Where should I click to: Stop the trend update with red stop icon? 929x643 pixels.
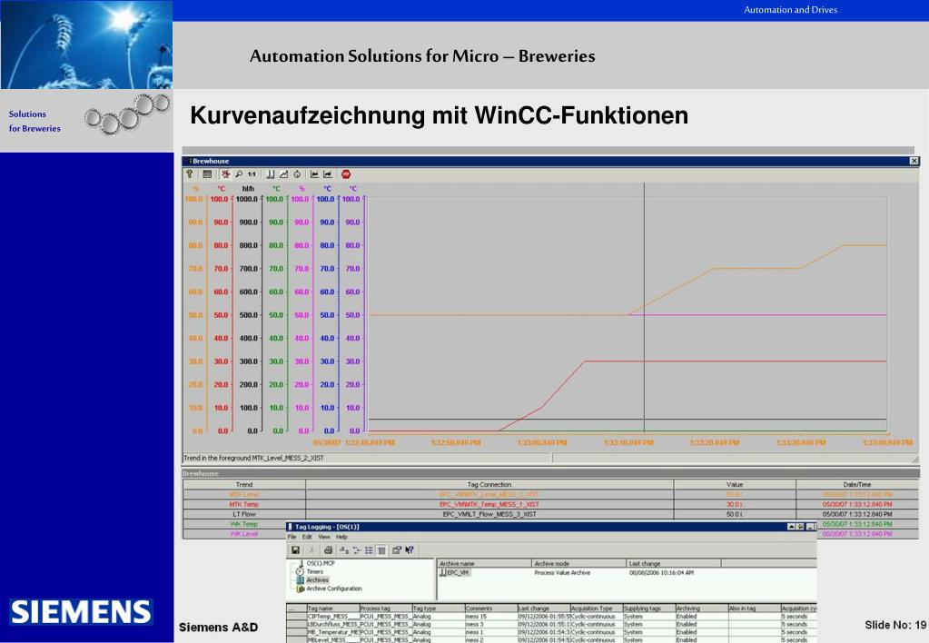pos(346,174)
